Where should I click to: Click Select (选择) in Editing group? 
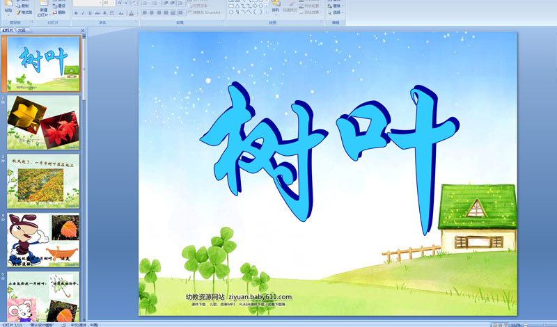click(x=337, y=12)
